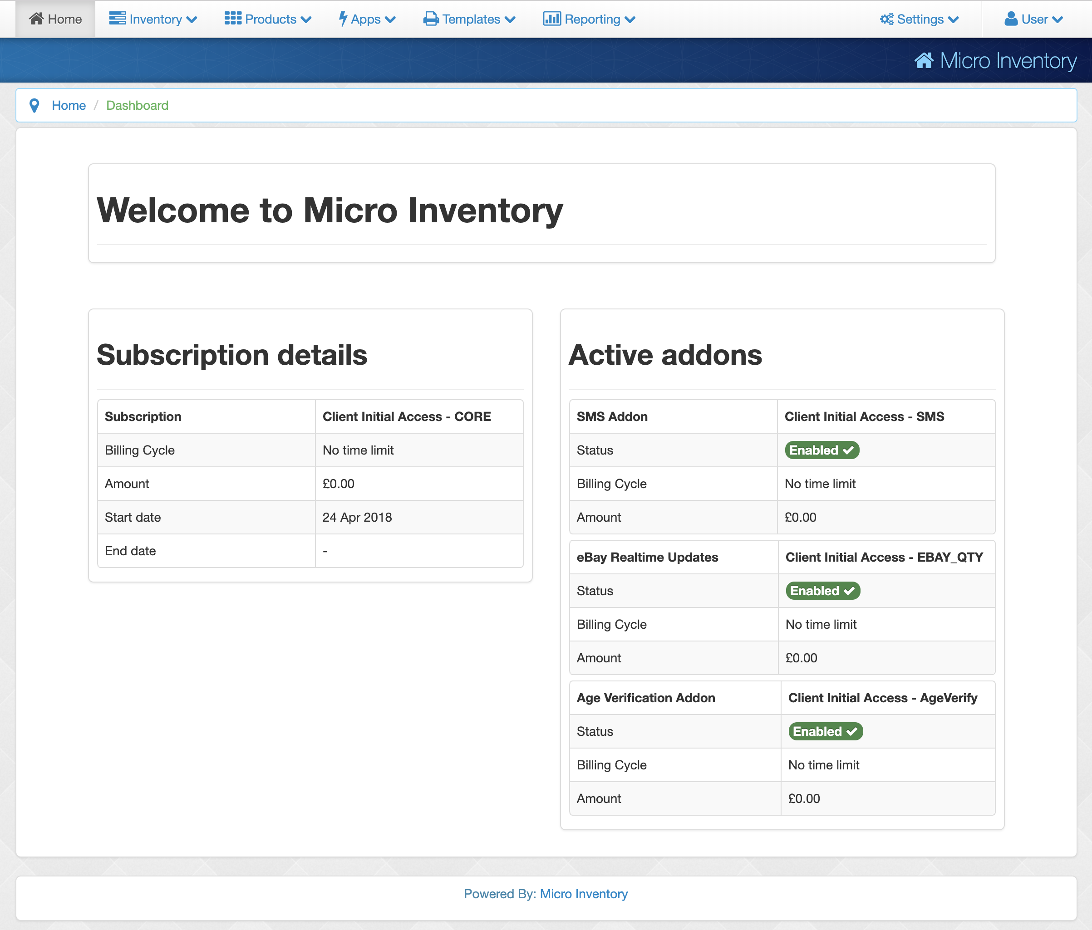1092x930 pixels.
Task: Click the Subscription header cell
Action: coord(206,417)
